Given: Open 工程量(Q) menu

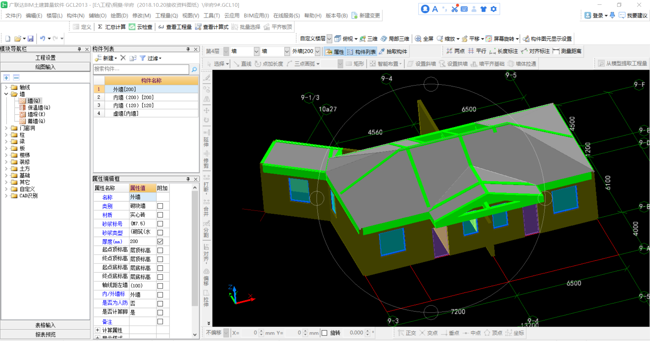Looking at the screenshot, I should [167, 16].
